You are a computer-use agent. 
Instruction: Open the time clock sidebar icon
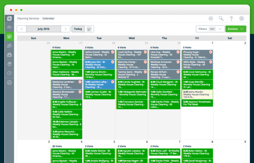tap(9, 73)
